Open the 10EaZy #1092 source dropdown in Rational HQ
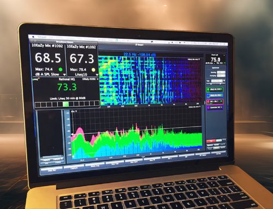Screen dimensions: 273x209 pos(97,79)
